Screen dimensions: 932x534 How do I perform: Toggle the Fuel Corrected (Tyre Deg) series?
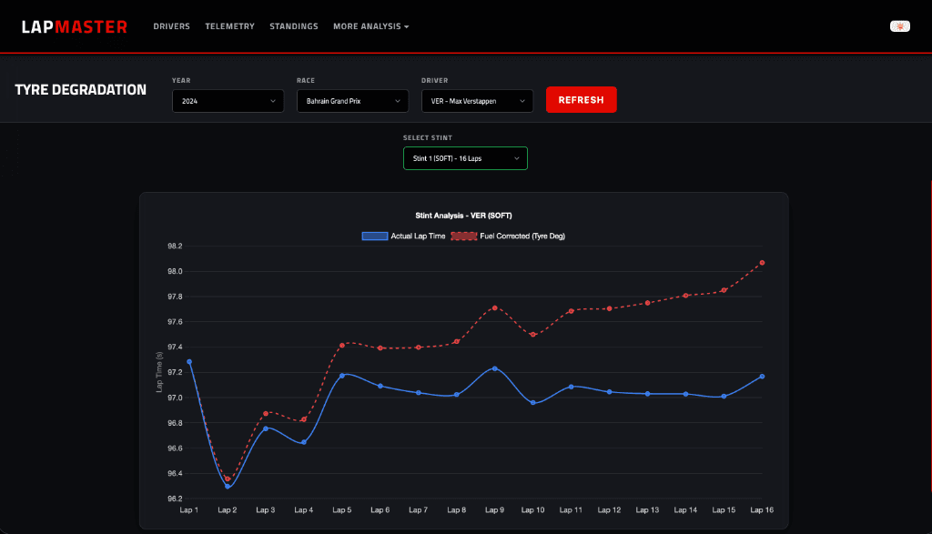(x=522, y=236)
